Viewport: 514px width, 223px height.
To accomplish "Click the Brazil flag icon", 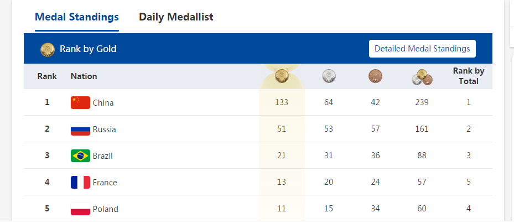I will point(80,155).
